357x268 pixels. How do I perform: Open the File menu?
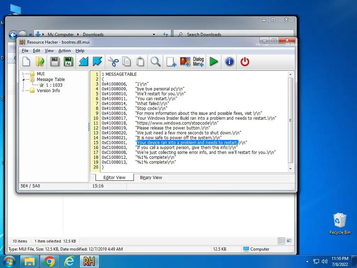pyautogui.click(x=25, y=51)
